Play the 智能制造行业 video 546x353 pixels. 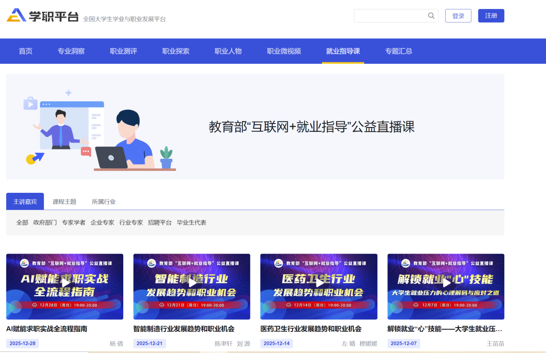[x=192, y=283]
